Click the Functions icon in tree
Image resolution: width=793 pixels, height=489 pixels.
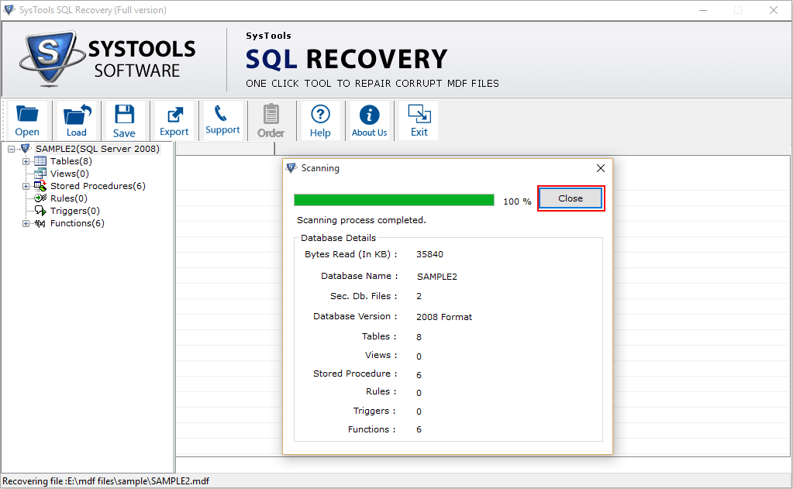tap(40, 223)
